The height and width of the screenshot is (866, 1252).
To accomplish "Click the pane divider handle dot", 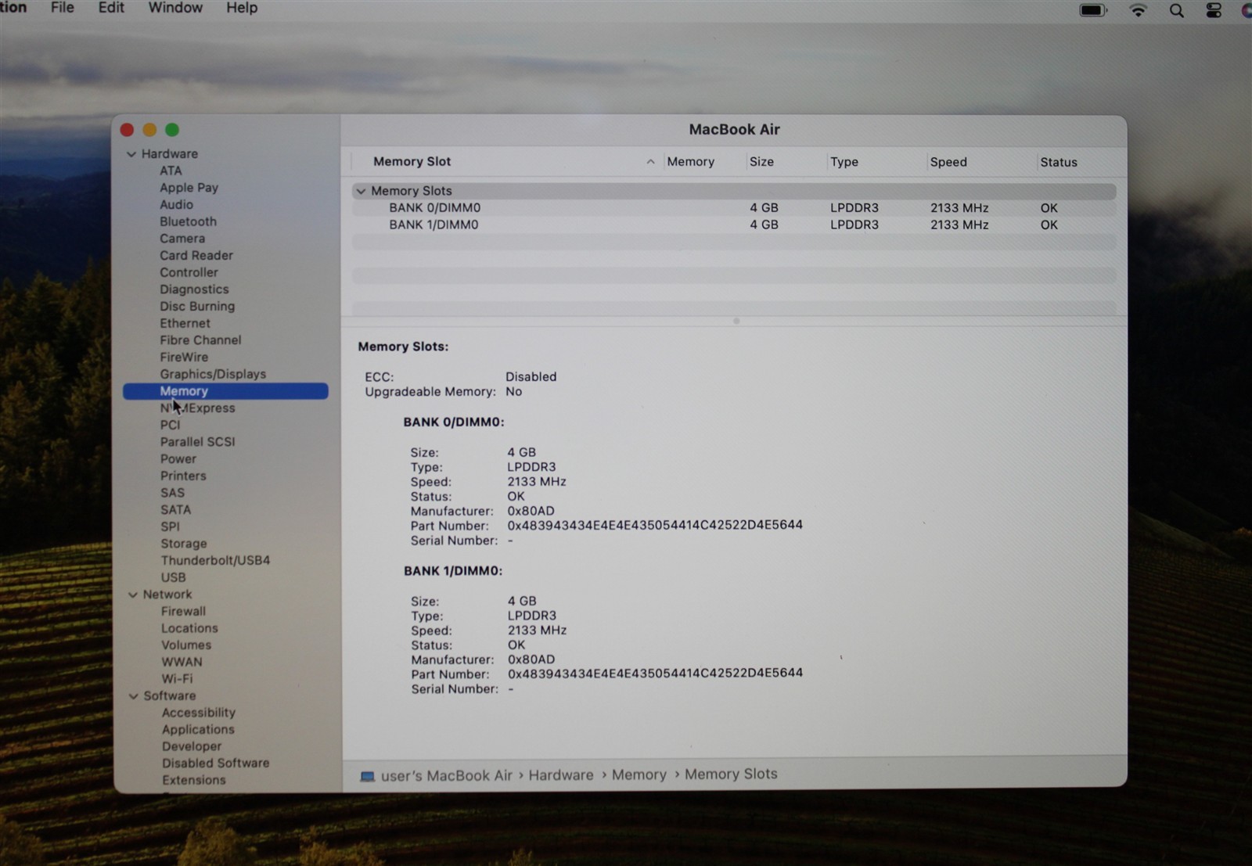I will (x=736, y=321).
